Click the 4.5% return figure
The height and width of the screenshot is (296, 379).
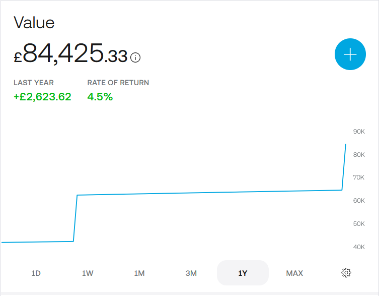tap(100, 97)
